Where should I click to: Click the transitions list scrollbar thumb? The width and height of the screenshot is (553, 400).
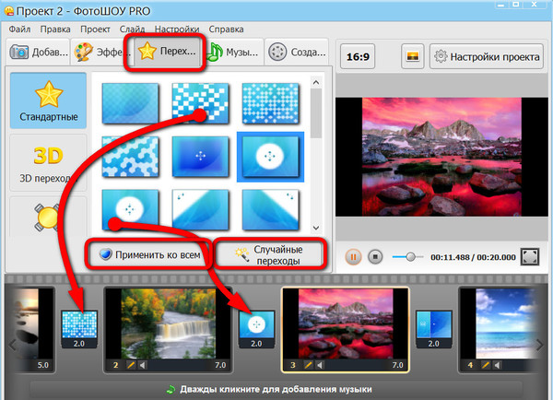(x=316, y=113)
